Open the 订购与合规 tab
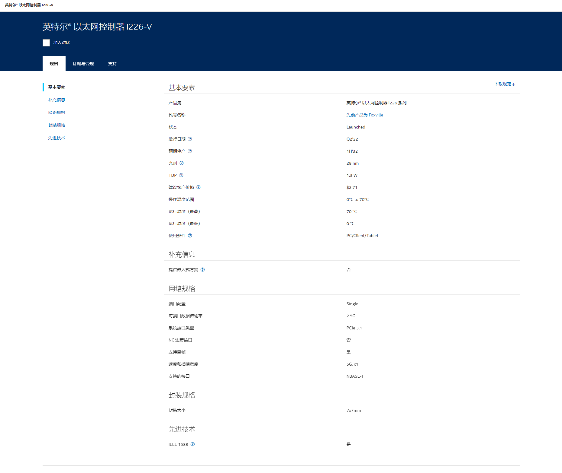This screenshot has width=562, height=473. (x=83, y=64)
